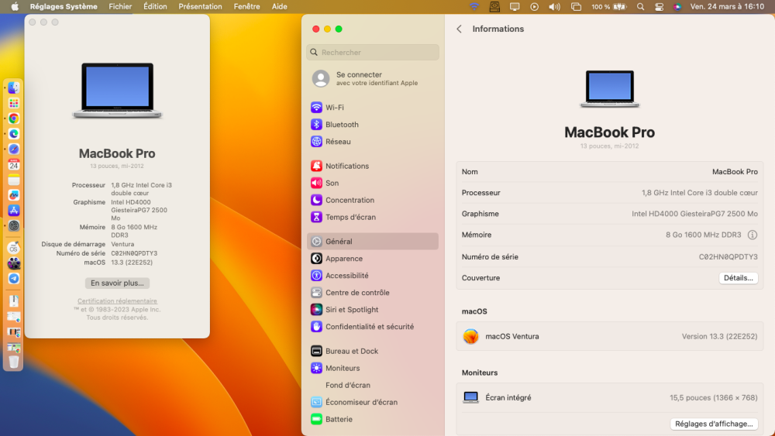Viewport: 775px width, 436px height.
Task: Click the memory info icon
Action: [x=753, y=235]
